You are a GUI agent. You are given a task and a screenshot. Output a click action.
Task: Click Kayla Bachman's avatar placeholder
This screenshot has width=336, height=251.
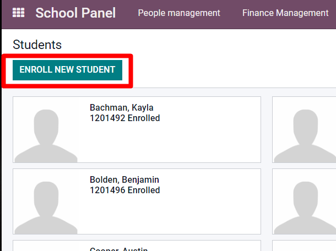46,136
